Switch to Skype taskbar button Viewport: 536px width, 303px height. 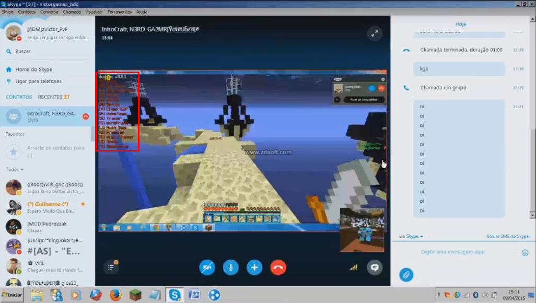click(x=174, y=295)
